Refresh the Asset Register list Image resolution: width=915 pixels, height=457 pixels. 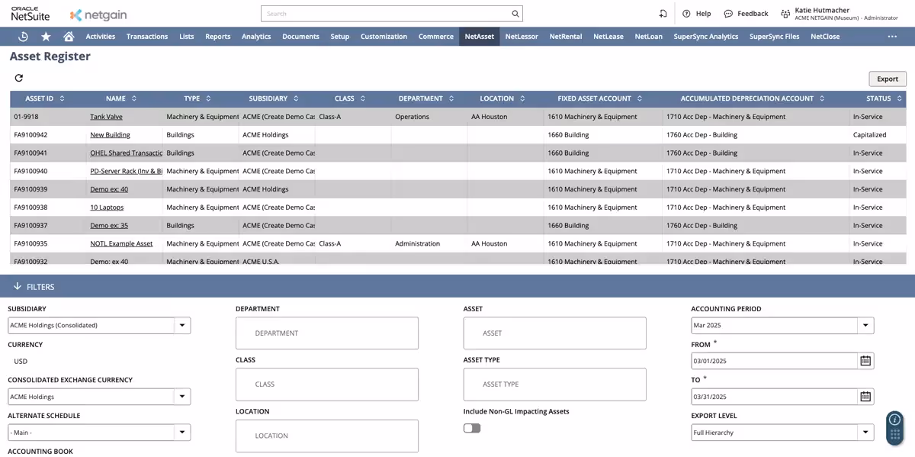click(18, 76)
